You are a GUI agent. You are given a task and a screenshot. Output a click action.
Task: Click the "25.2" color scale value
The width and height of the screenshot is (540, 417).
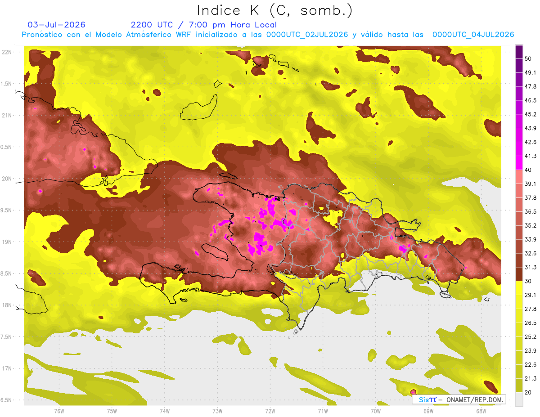tap(530, 336)
